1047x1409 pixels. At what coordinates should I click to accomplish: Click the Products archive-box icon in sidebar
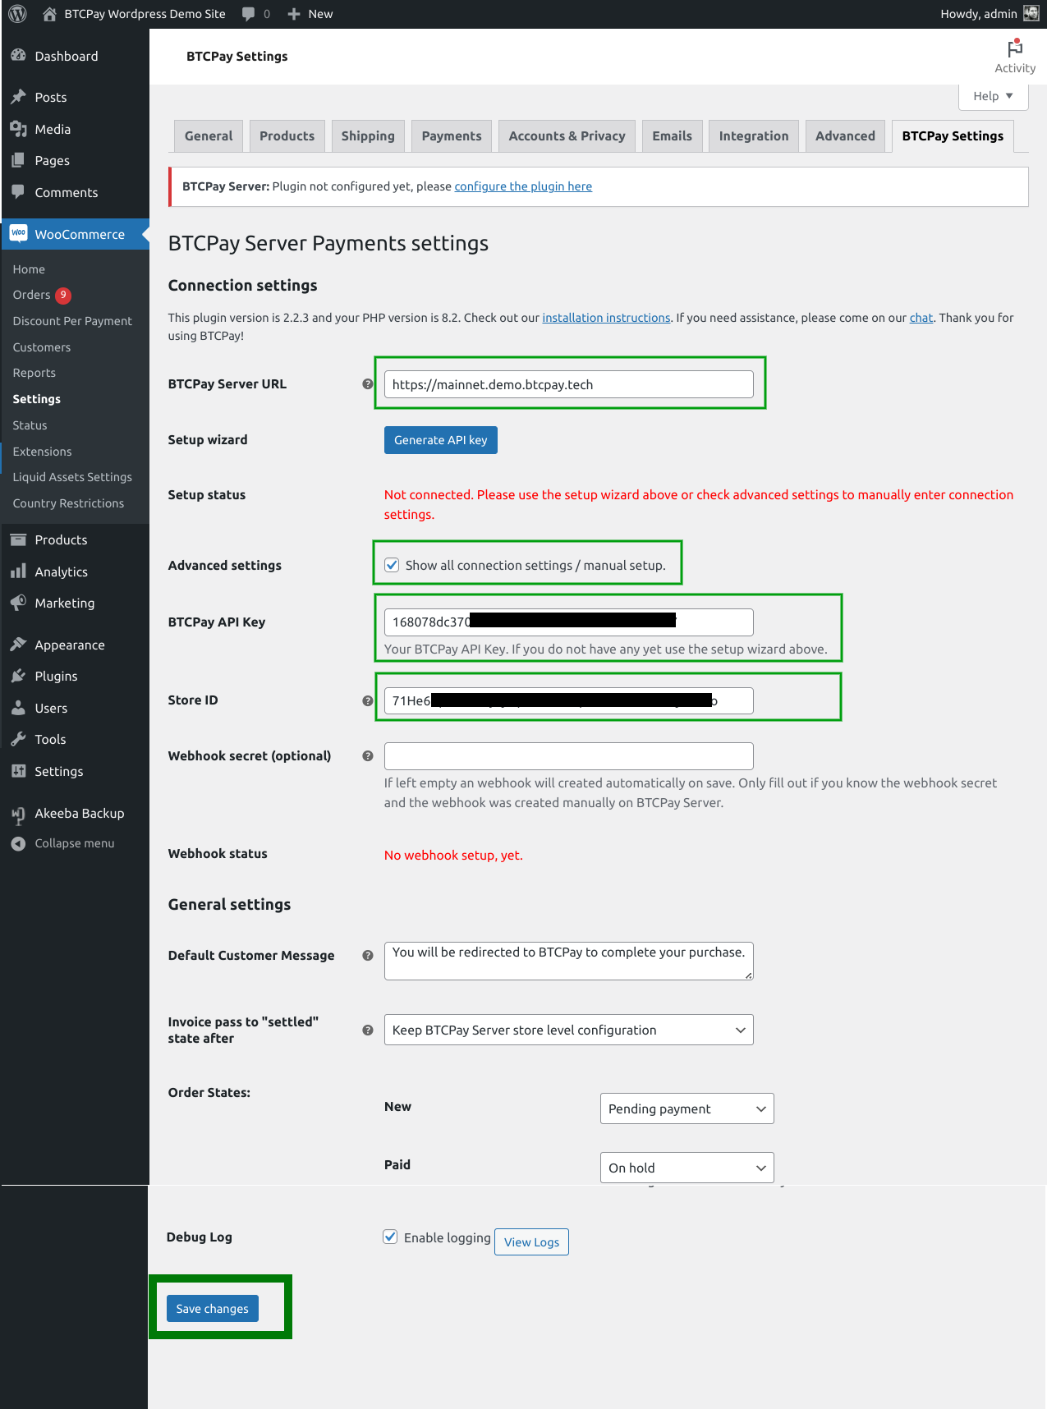tap(18, 539)
